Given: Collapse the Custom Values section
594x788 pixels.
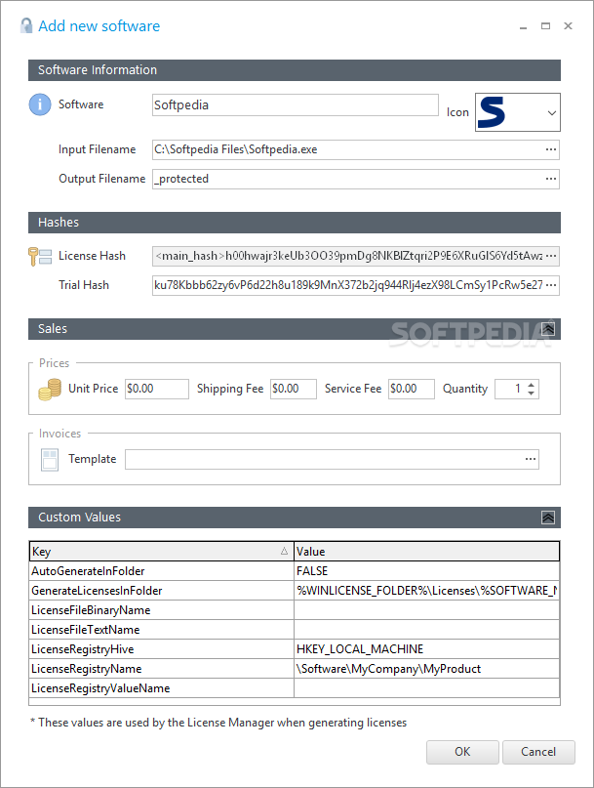Looking at the screenshot, I should pyautogui.click(x=548, y=518).
